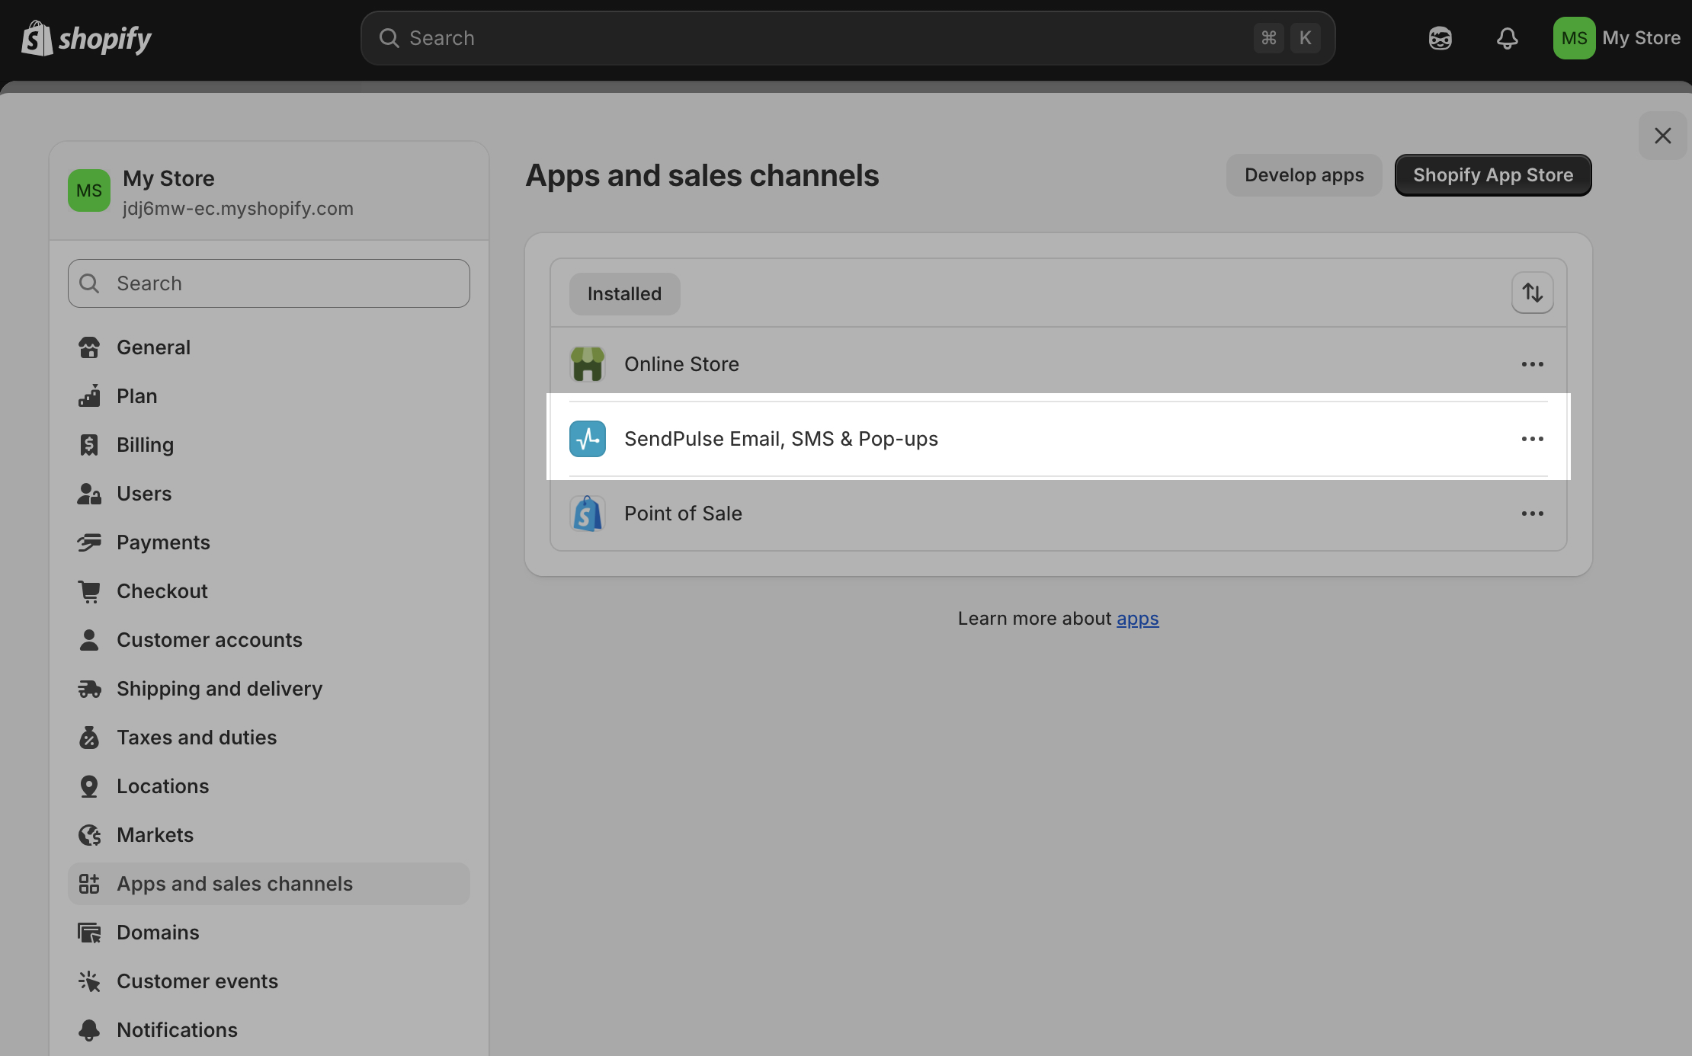Click the global Search bar at top
This screenshot has height=1056, width=1692.
click(x=848, y=38)
